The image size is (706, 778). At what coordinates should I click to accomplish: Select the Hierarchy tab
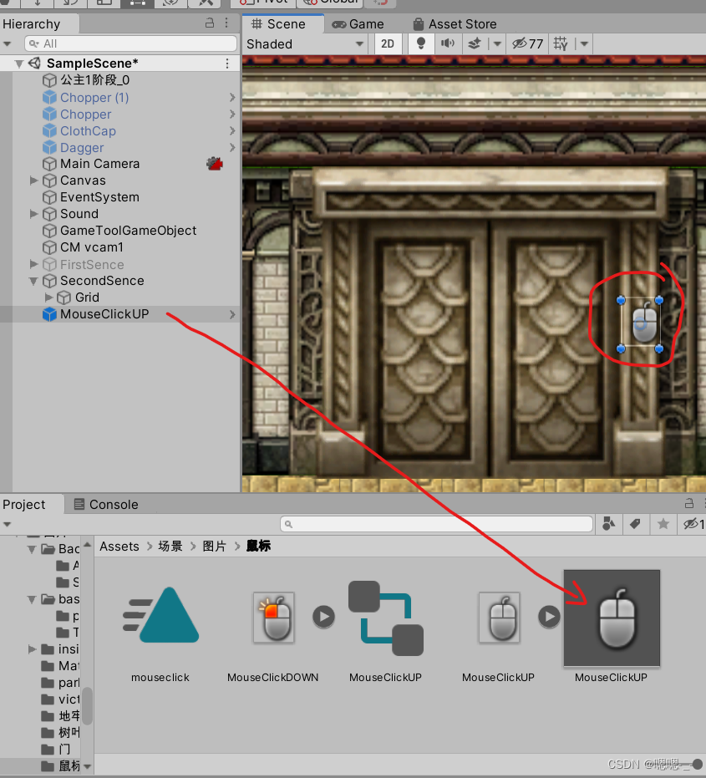[31, 23]
